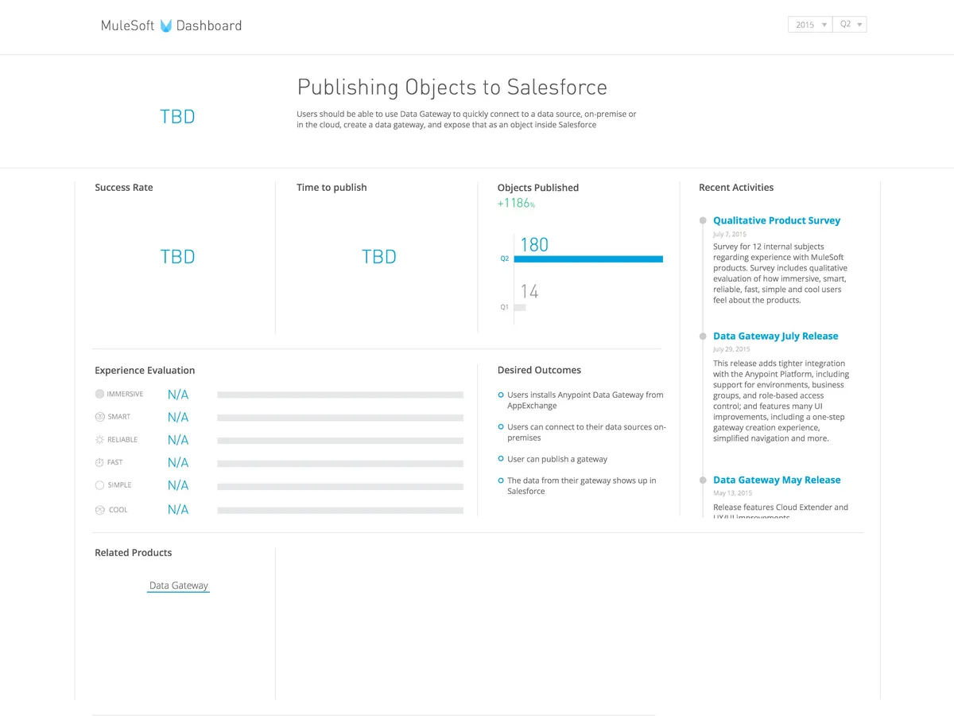The width and height of the screenshot is (954, 716).
Task: Click the MuleSoft logo icon
Action: coord(166,25)
